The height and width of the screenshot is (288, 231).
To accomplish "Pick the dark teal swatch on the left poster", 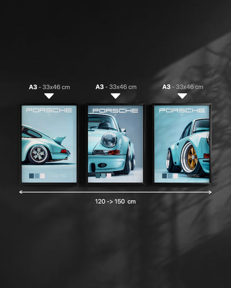I will [32, 176].
